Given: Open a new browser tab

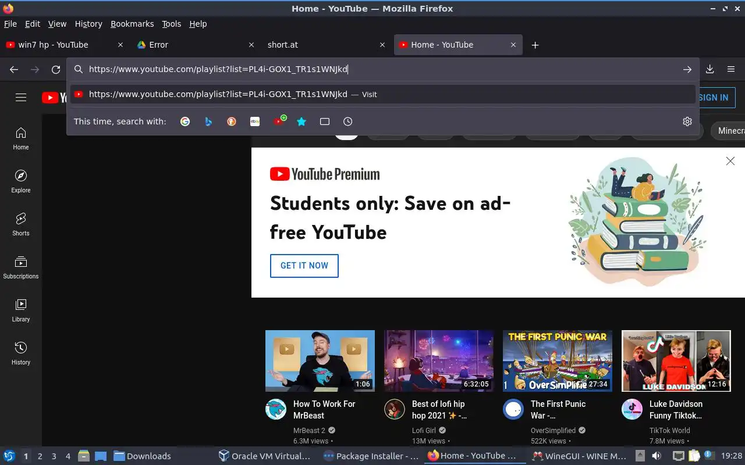Looking at the screenshot, I should click(535, 45).
